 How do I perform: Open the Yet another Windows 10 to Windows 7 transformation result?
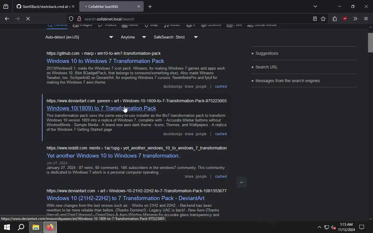coord(113,156)
